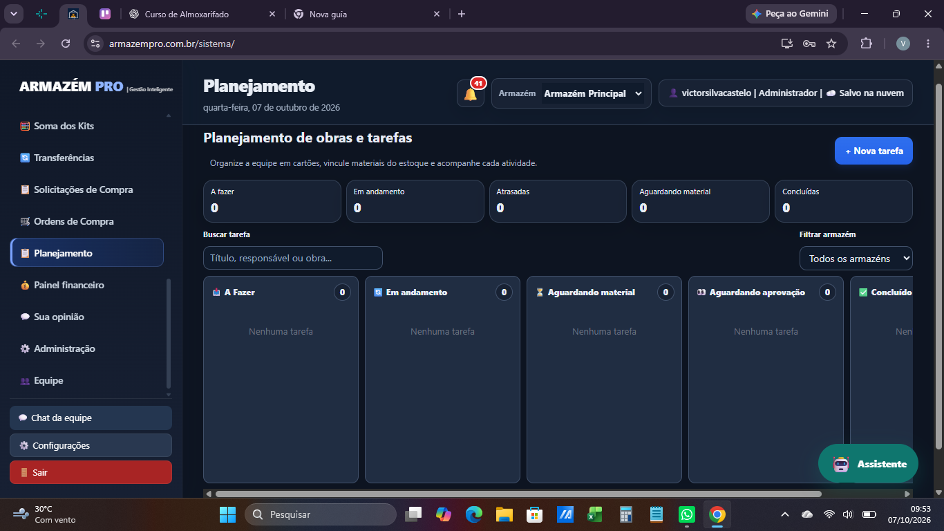This screenshot has width=944, height=531.
Task: Click the Solicitações de Compra icon
Action: 25,189
